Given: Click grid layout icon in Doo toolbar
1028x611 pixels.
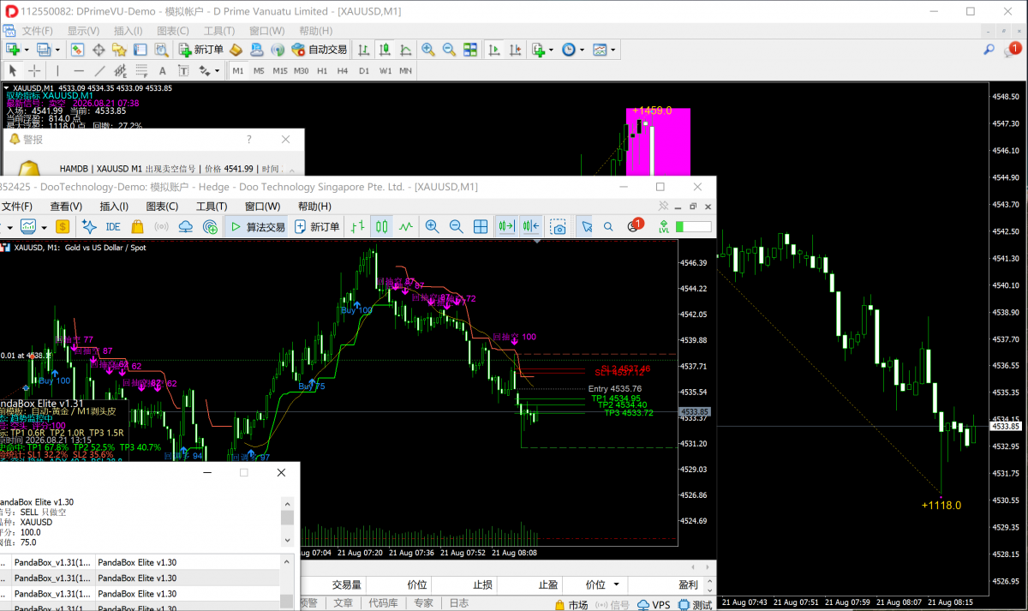Looking at the screenshot, I should click(x=481, y=226).
